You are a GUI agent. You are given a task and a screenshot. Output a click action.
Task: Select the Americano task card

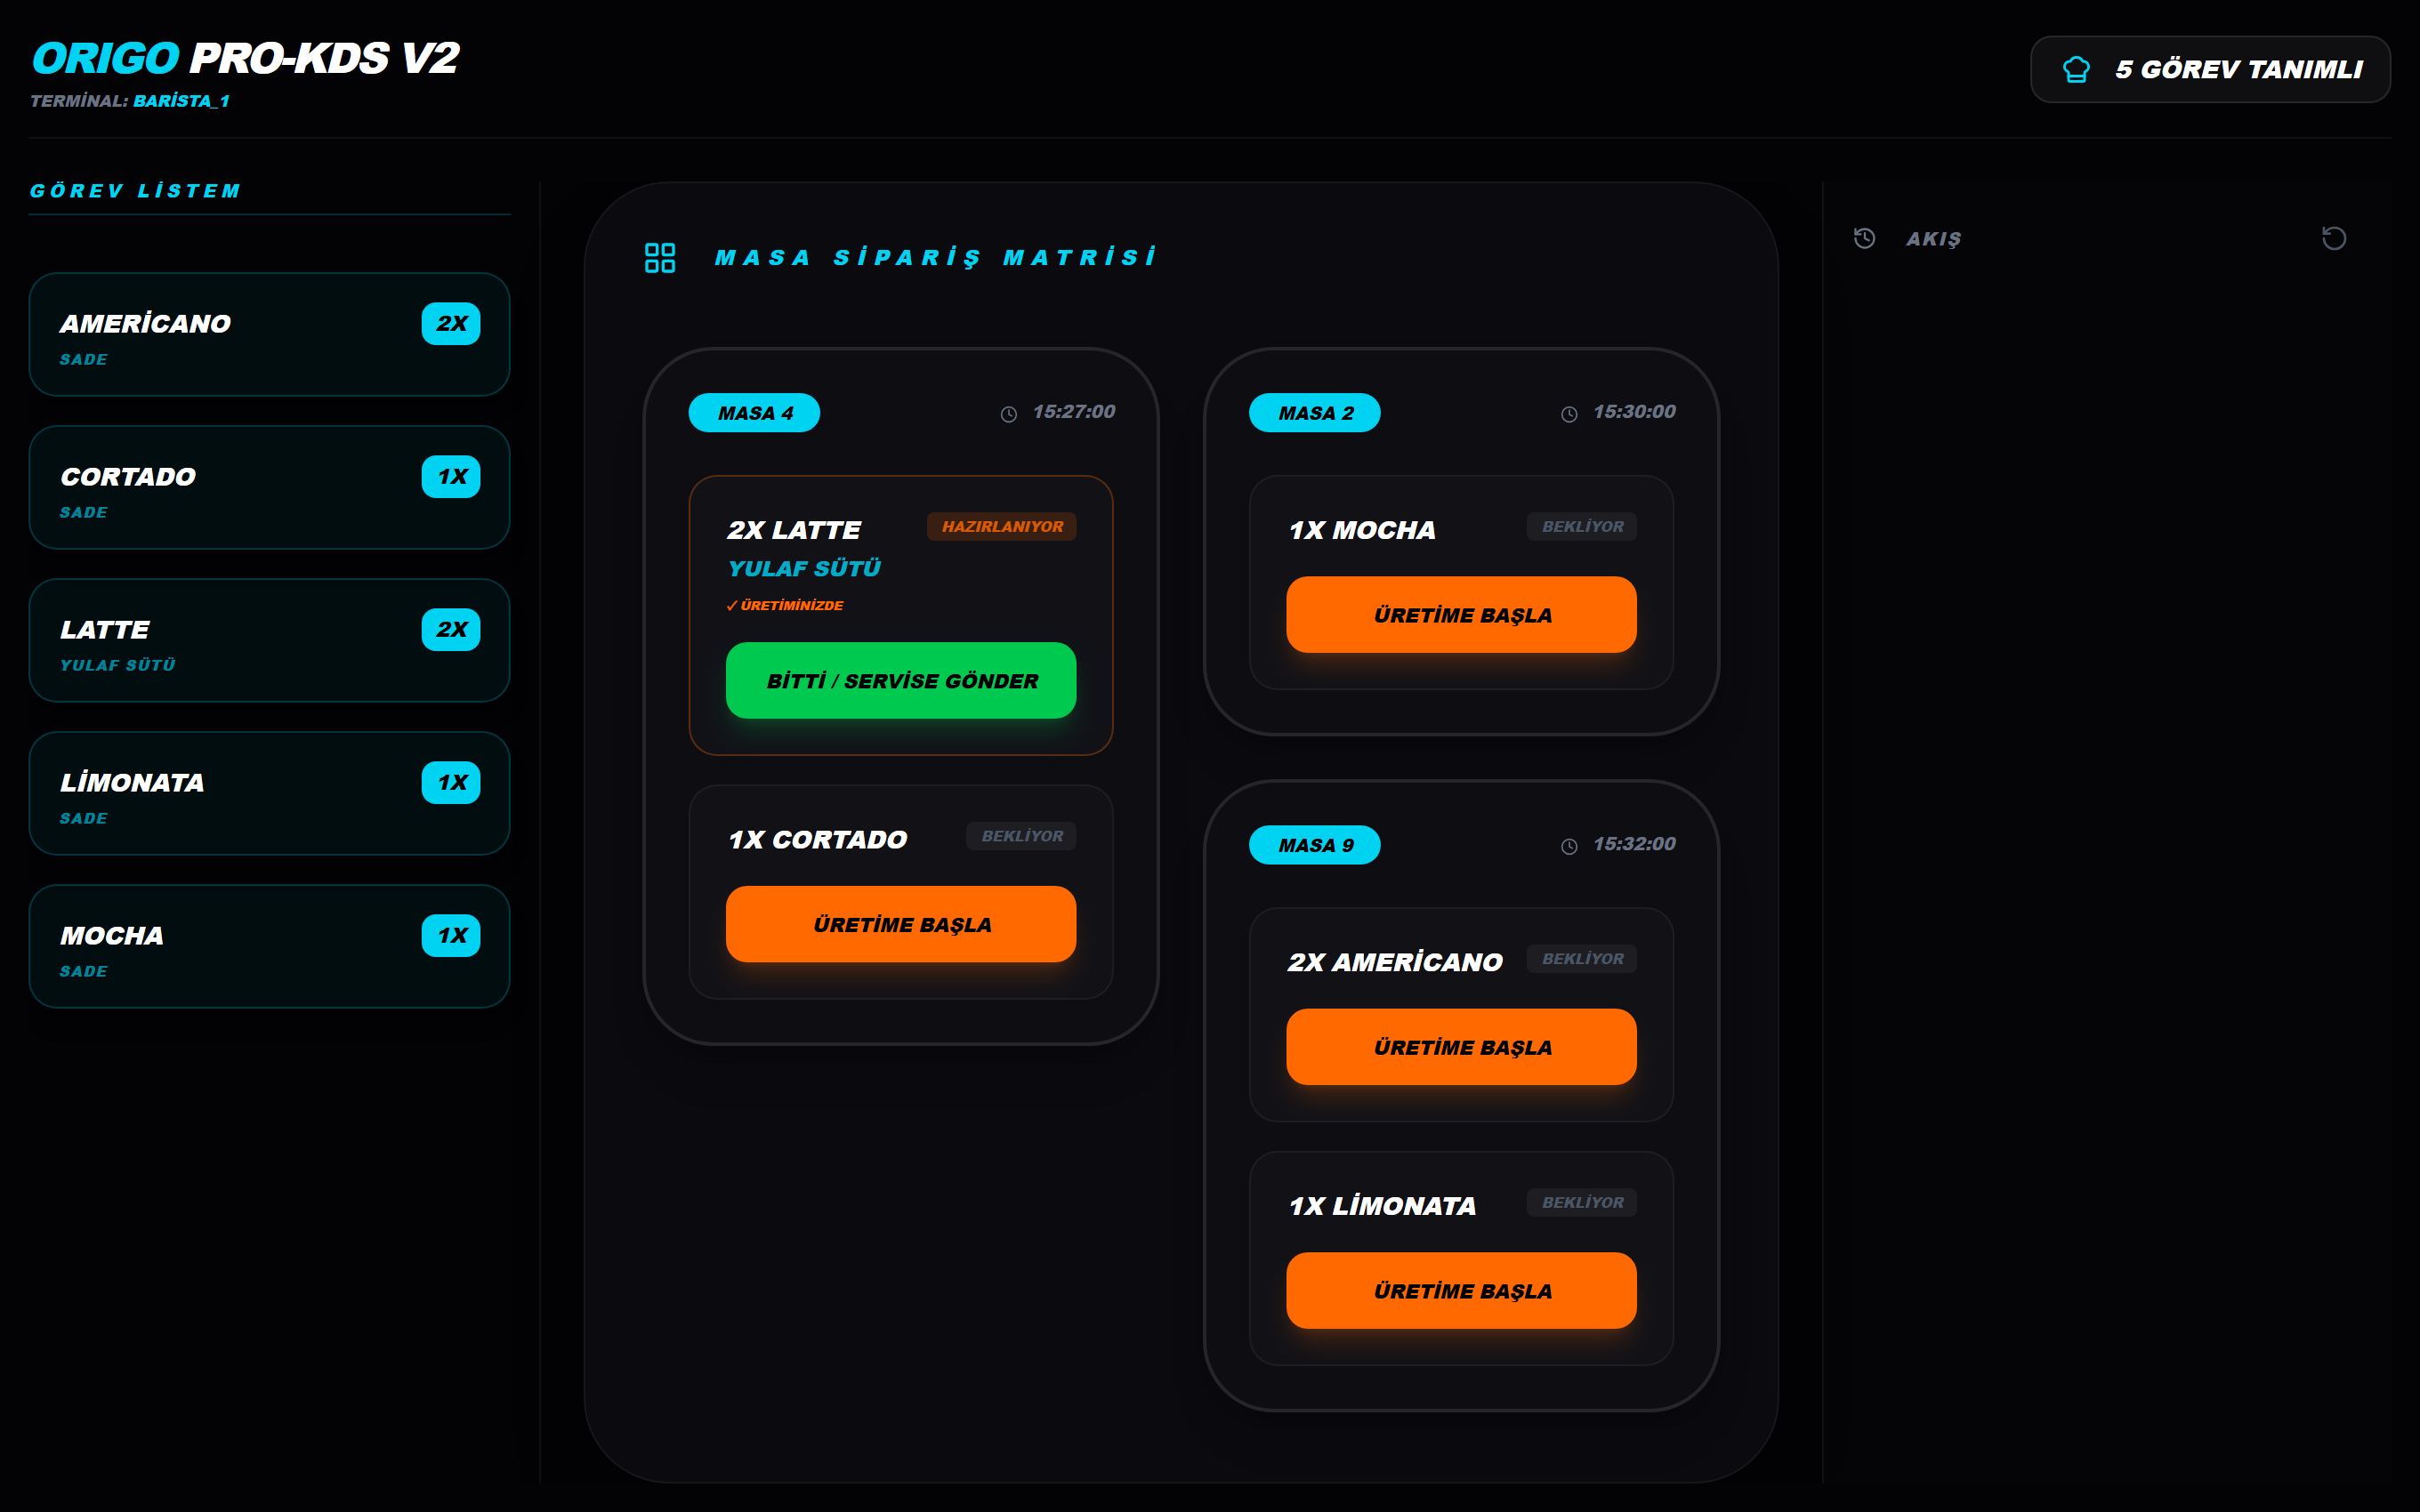pyautogui.click(x=269, y=334)
